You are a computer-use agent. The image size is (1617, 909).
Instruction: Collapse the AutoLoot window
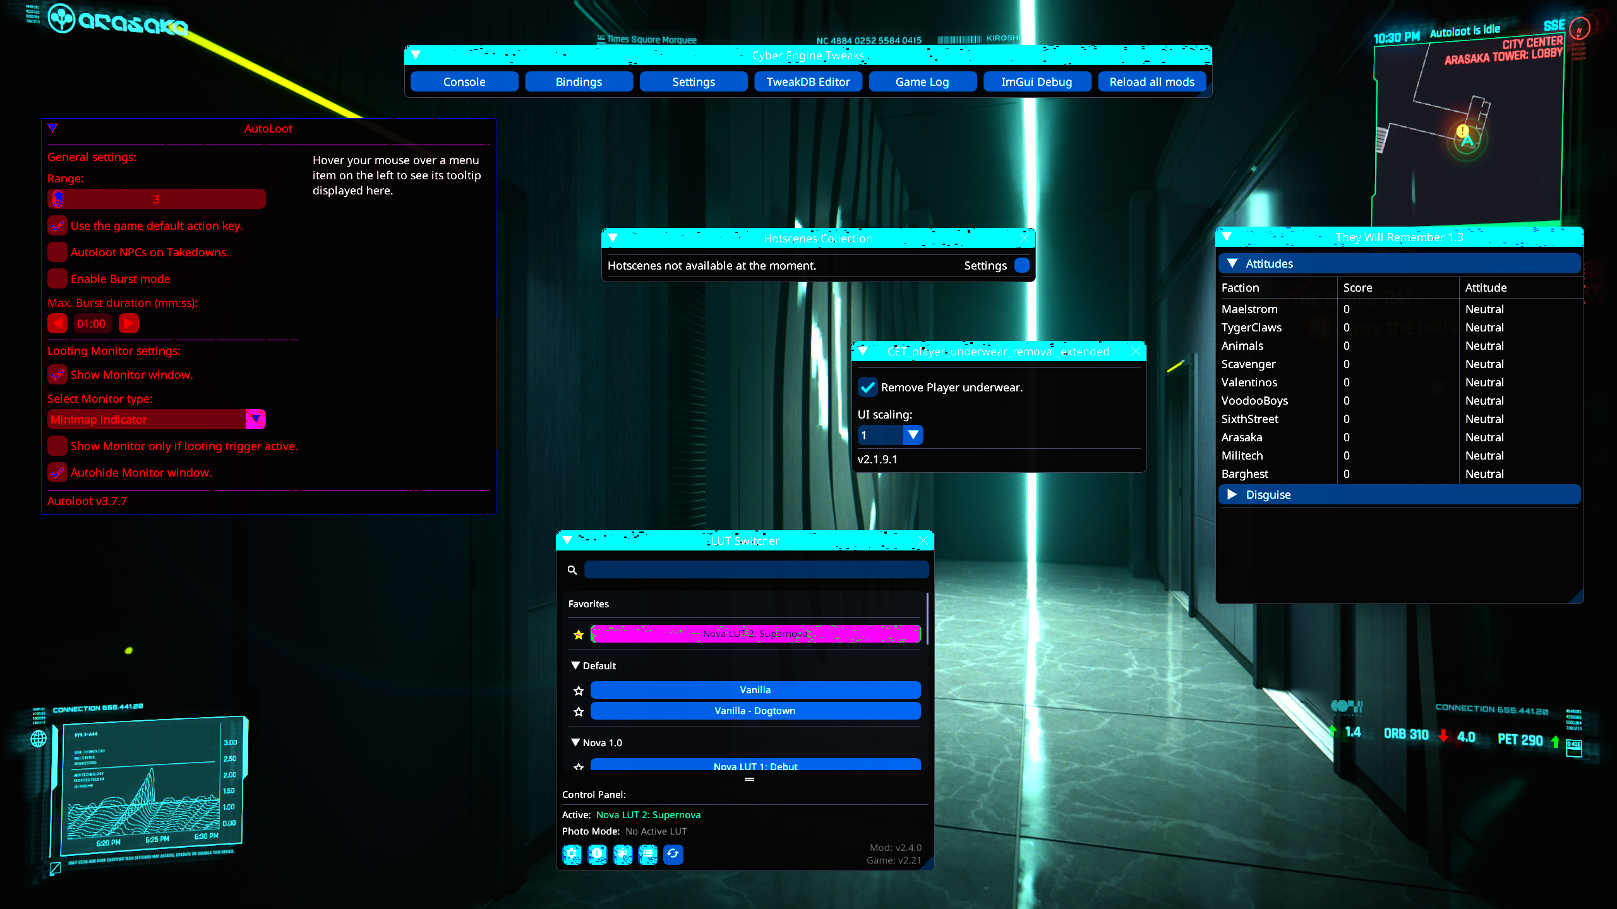[52, 128]
